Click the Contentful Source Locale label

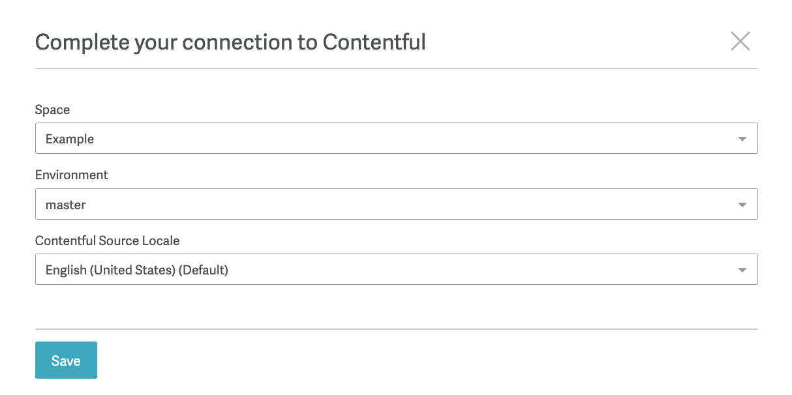point(108,241)
